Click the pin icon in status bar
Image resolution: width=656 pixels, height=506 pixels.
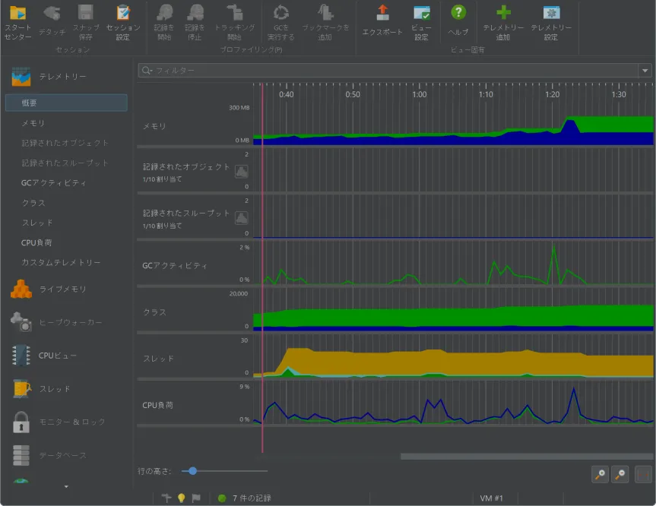point(166,498)
